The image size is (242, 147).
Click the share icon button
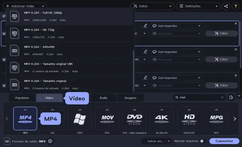(x=226, y=6)
